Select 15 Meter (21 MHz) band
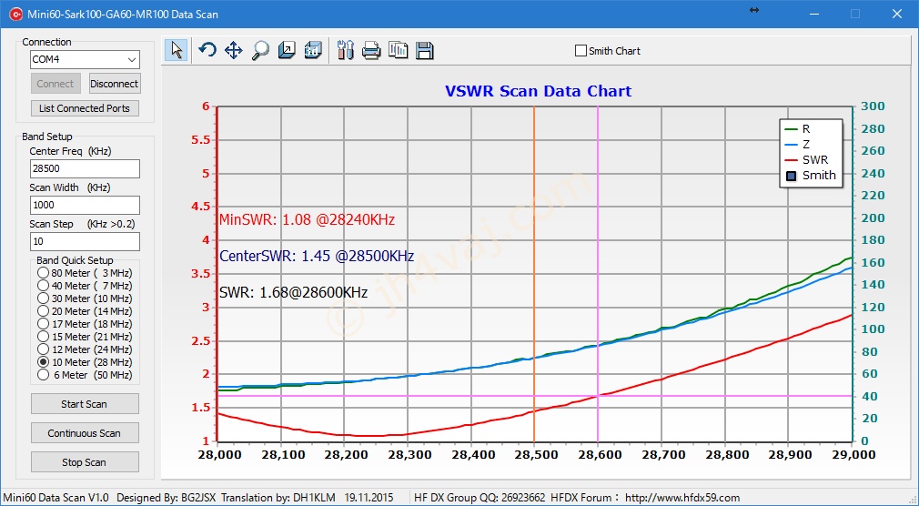Viewport: 919px width, 506px height. [43, 337]
